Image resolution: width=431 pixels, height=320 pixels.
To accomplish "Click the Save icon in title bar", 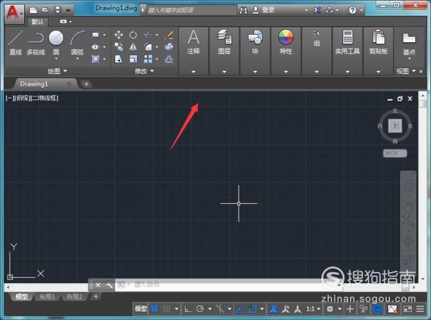I will click(57, 10).
